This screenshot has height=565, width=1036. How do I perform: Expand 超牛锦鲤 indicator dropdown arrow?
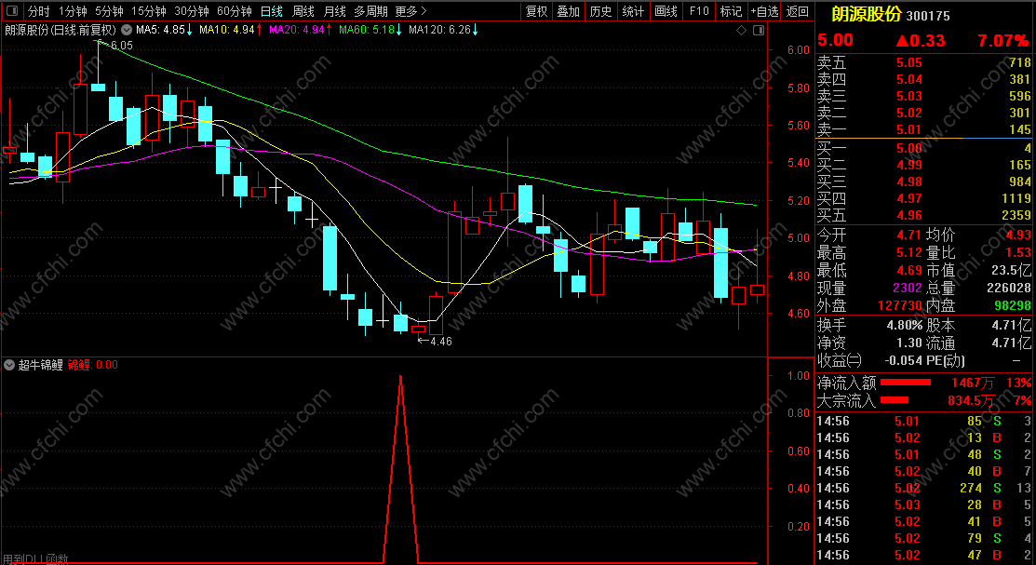9,365
